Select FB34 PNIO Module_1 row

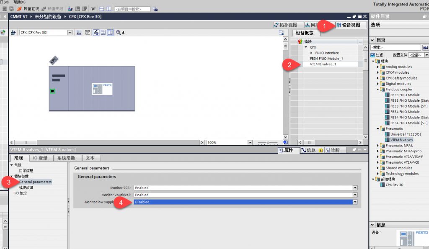click(326, 59)
